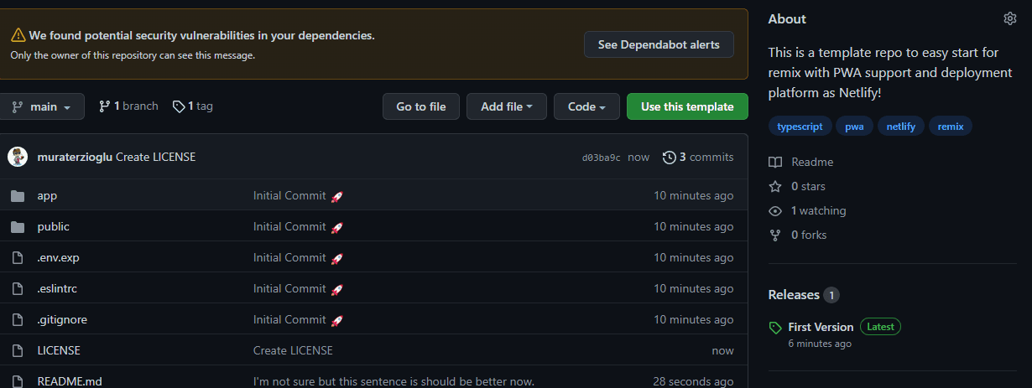Click the book icon beside Readme
Viewport: 1032px width, 388px height.
(x=775, y=162)
